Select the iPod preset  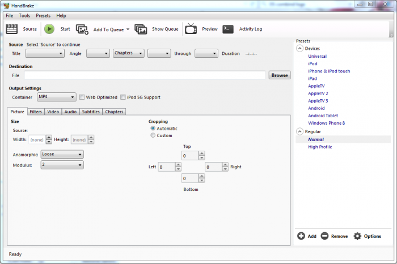click(x=312, y=63)
